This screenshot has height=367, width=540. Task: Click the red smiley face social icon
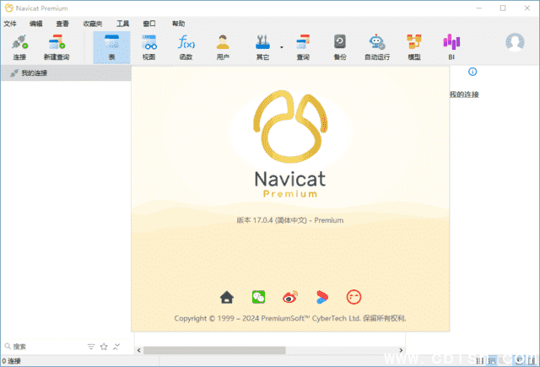pos(354,297)
